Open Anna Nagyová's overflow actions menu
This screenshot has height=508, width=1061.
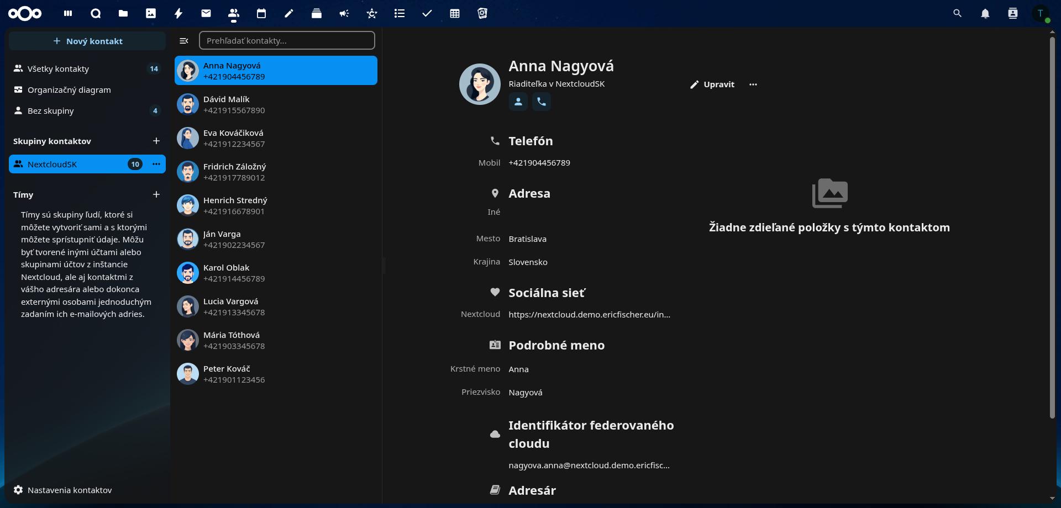(753, 84)
